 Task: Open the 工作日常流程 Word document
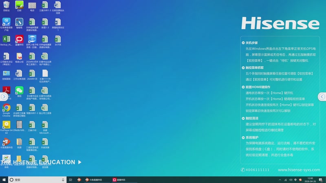pos(19,75)
